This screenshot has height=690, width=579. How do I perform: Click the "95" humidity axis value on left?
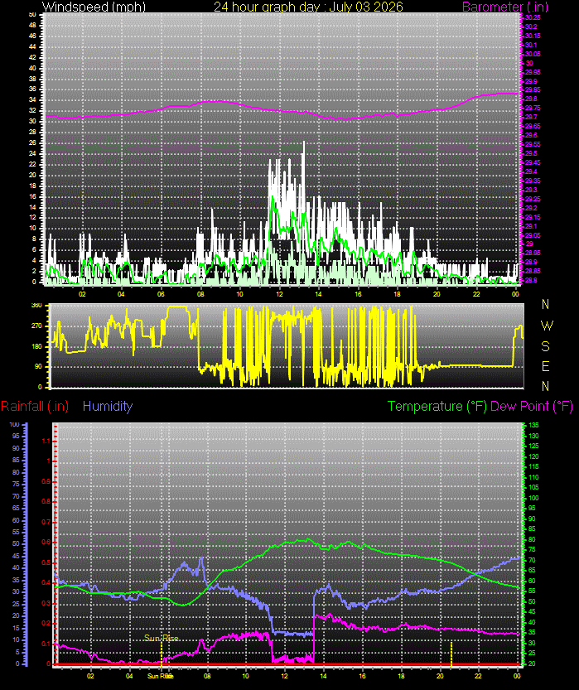(16, 436)
